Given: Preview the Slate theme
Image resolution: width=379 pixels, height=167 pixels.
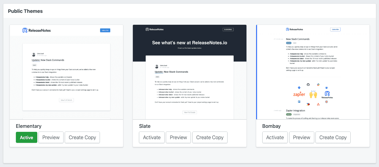Looking at the screenshot, I should [x=178, y=137].
